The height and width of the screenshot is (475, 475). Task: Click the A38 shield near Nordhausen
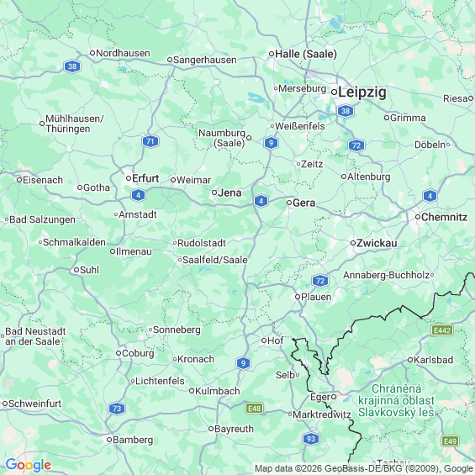[x=72, y=66]
